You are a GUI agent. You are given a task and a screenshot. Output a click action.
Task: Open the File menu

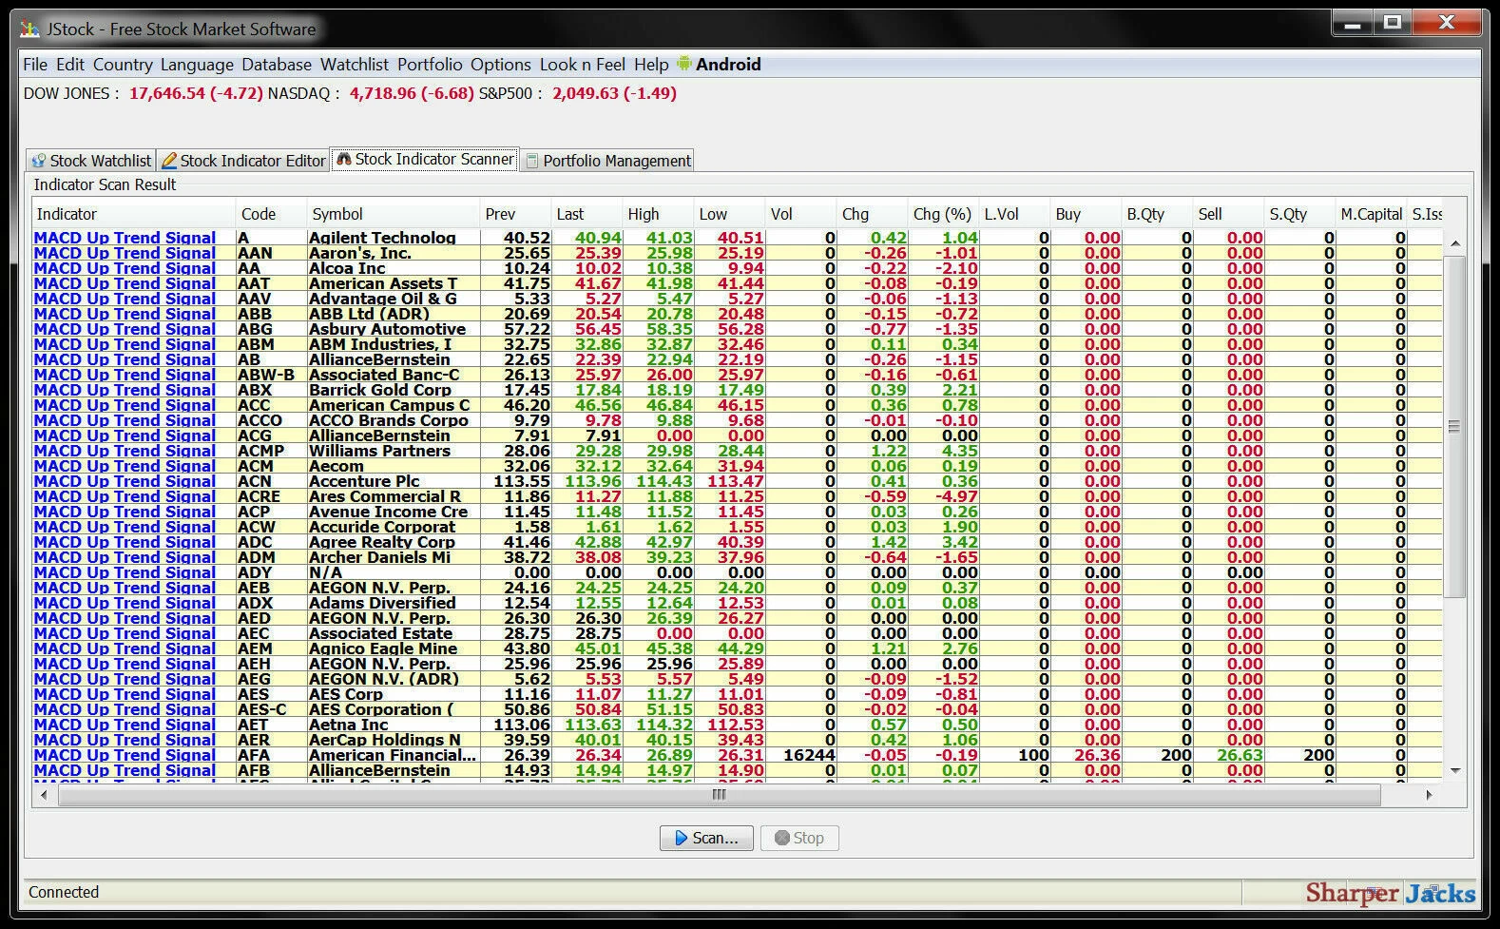tap(35, 65)
